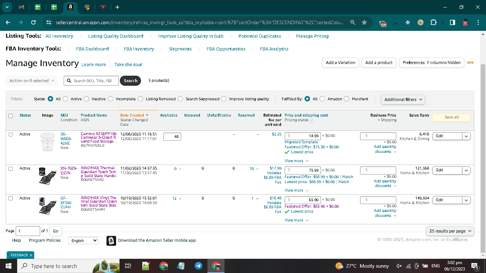Click the Save all button
486x273 pixels.
[451, 117]
